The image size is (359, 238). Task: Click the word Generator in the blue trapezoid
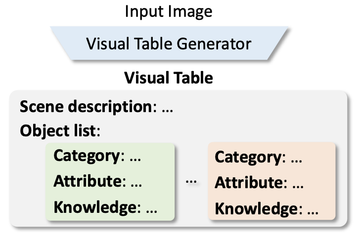pos(214,43)
